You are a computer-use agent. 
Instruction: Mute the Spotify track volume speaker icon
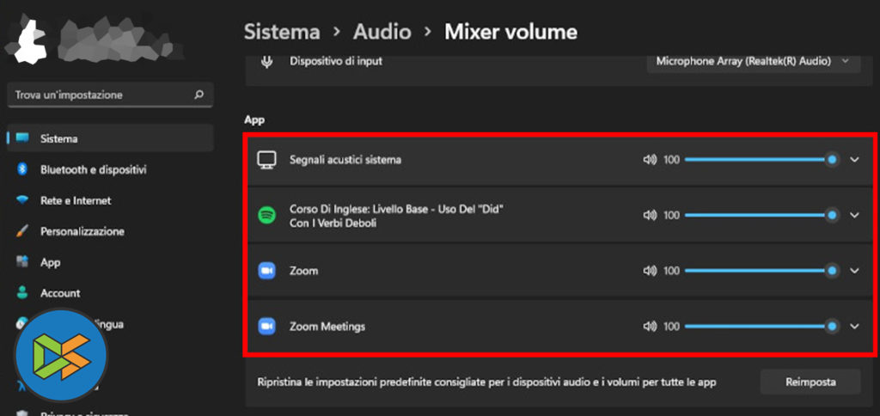[x=650, y=215]
